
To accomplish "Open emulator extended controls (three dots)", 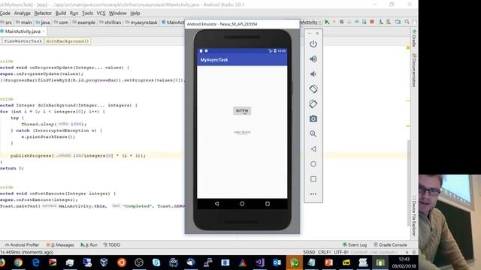I will (313, 193).
